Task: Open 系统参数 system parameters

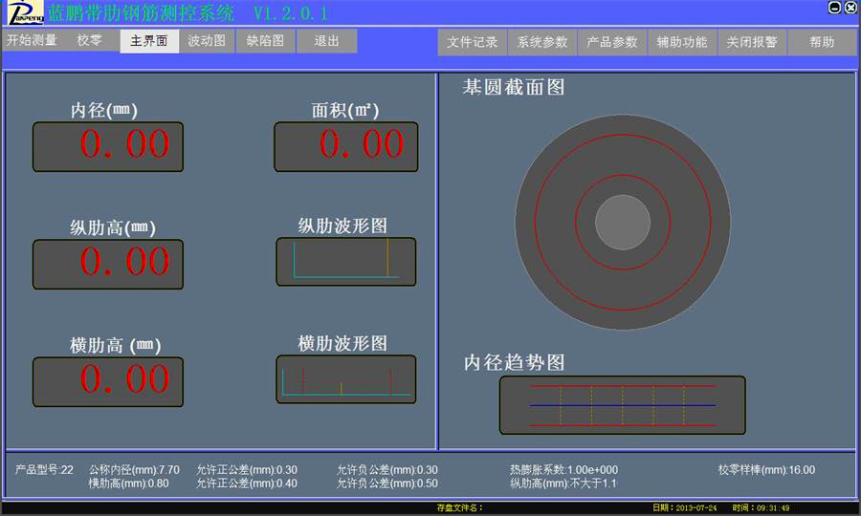Action: coord(542,43)
